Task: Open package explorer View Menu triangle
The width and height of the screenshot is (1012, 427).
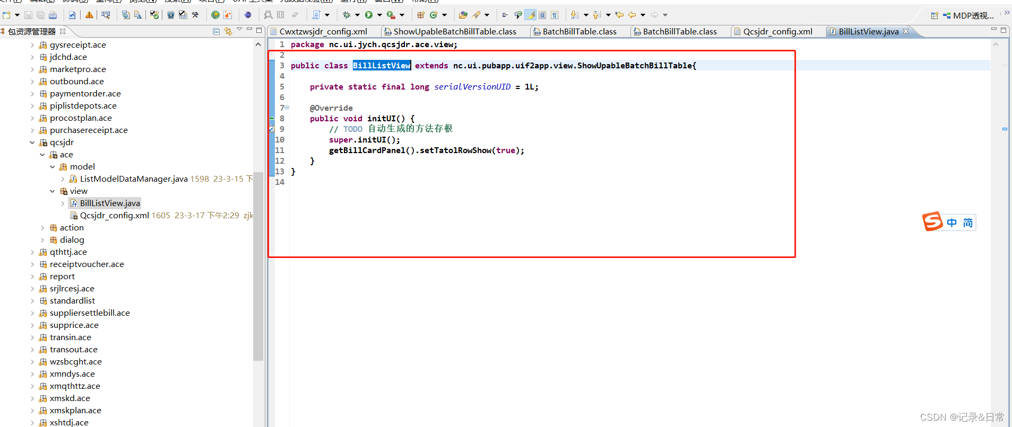Action: (239, 29)
